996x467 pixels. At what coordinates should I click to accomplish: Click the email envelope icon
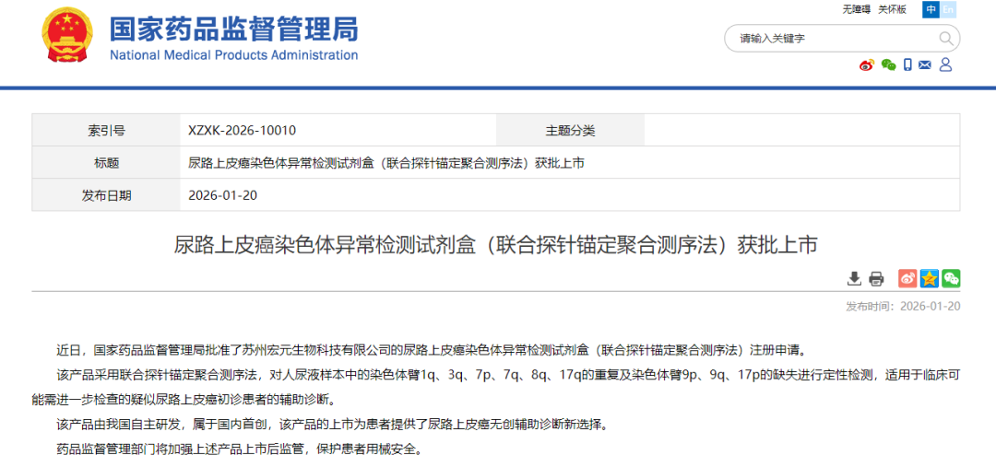click(x=925, y=64)
